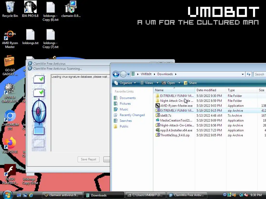This screenshot has height=199, width=266.
Task: Click the Windows Start orb
Action: click(x=8, y=195)
